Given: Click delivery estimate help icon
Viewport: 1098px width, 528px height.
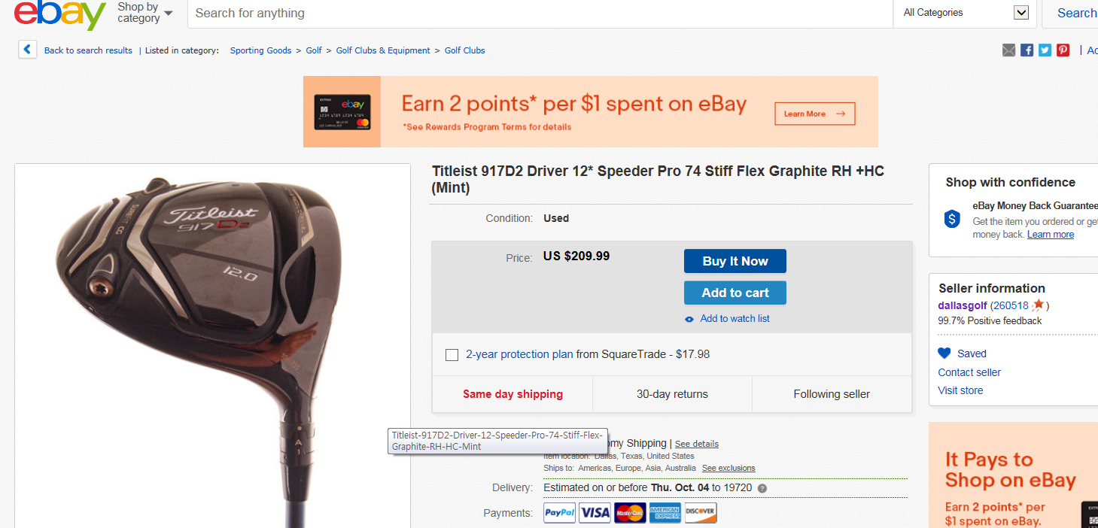Looking at the screenshot, I should (x=762, y=488).
